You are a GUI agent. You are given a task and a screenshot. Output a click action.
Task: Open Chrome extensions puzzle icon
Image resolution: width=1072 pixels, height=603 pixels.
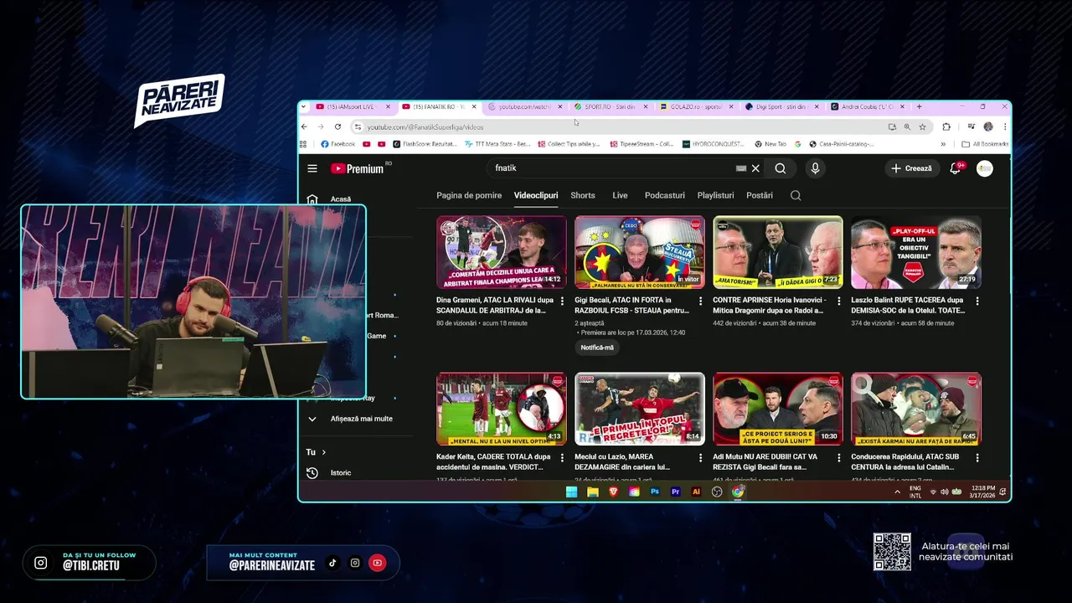click(x=946, y=126)
